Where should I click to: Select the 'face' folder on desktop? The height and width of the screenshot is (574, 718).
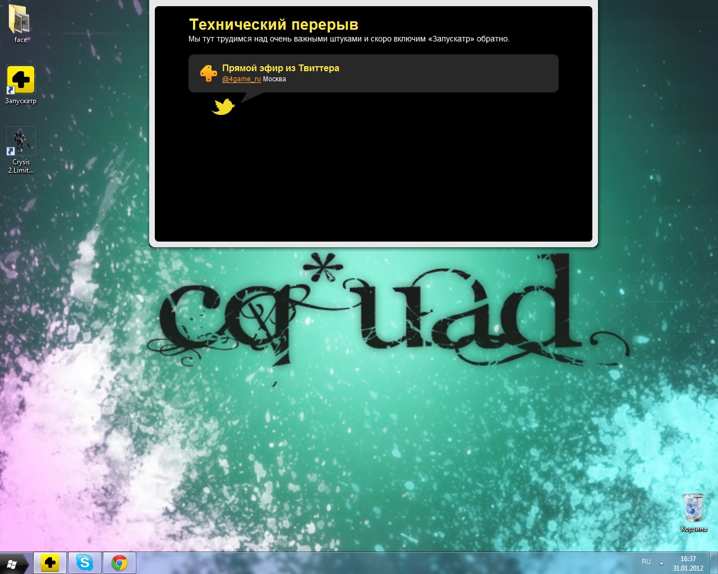(20, 22)
